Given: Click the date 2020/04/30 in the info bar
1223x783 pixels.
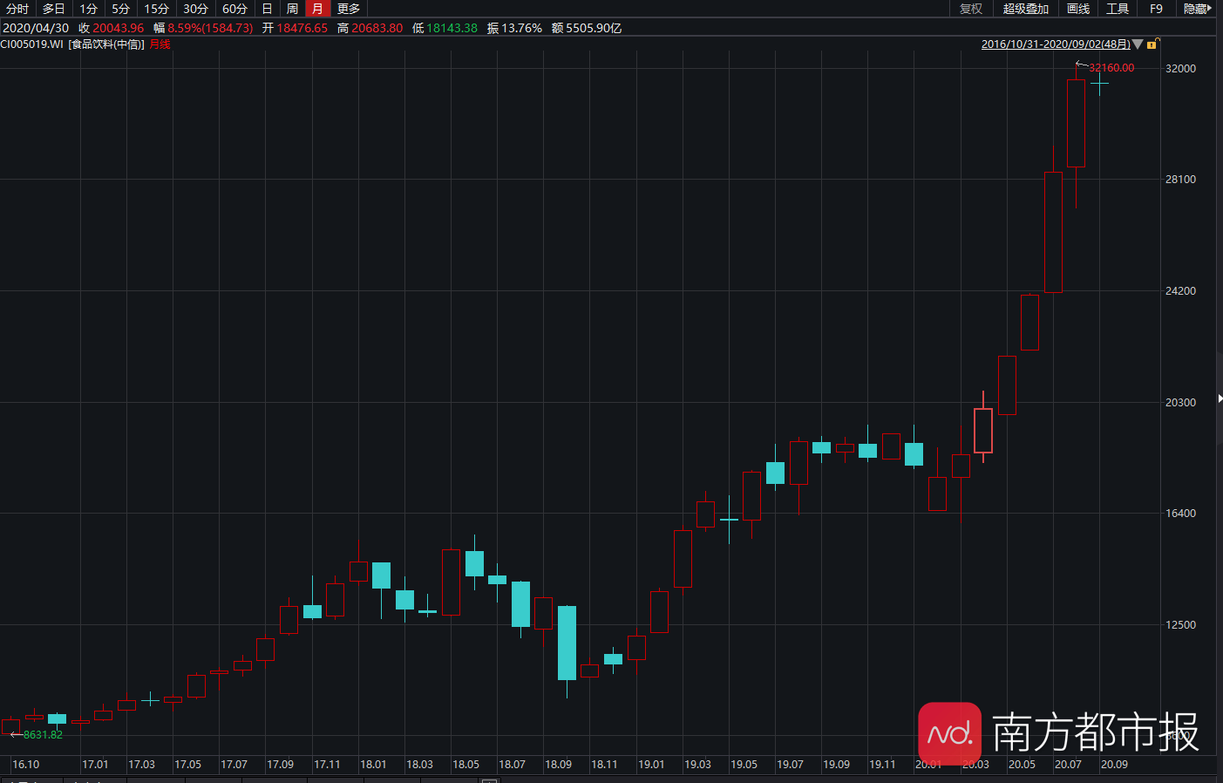Looking at the screenshot, I should 36,28.
